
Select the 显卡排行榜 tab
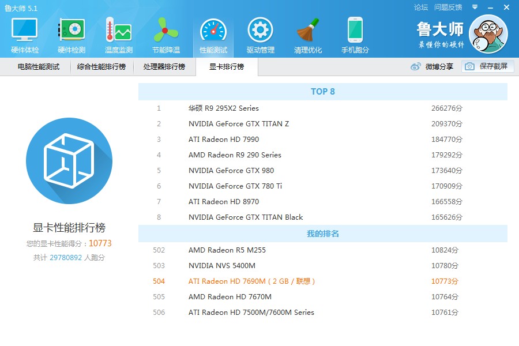click(x=227, y=66)
